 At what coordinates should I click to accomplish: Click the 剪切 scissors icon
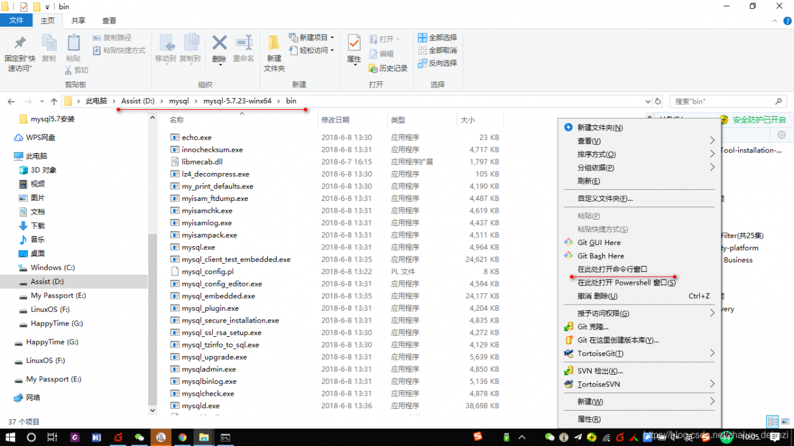click(x=68, y=70)
